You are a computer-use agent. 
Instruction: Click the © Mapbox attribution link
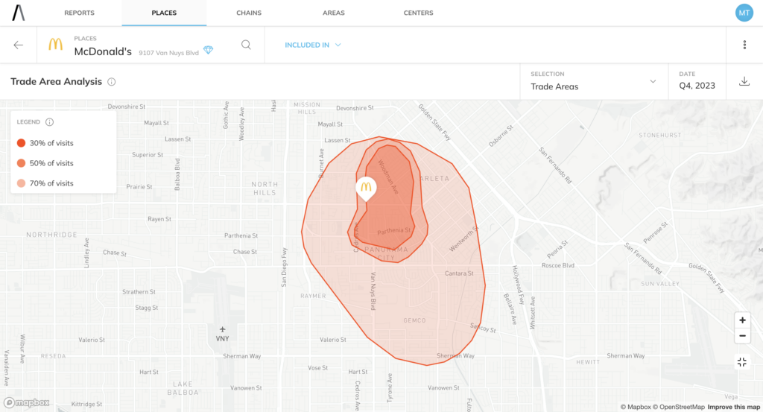point(636,407)
